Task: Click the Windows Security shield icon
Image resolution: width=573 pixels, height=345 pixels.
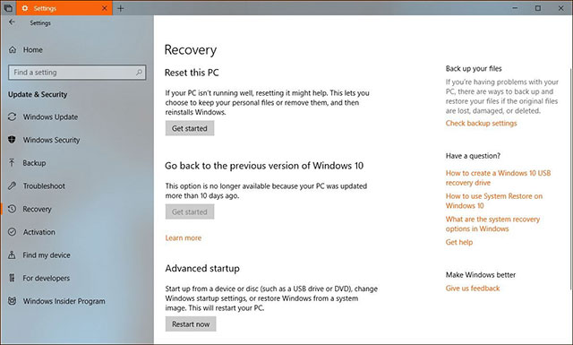Action: [x=12, y=140]
